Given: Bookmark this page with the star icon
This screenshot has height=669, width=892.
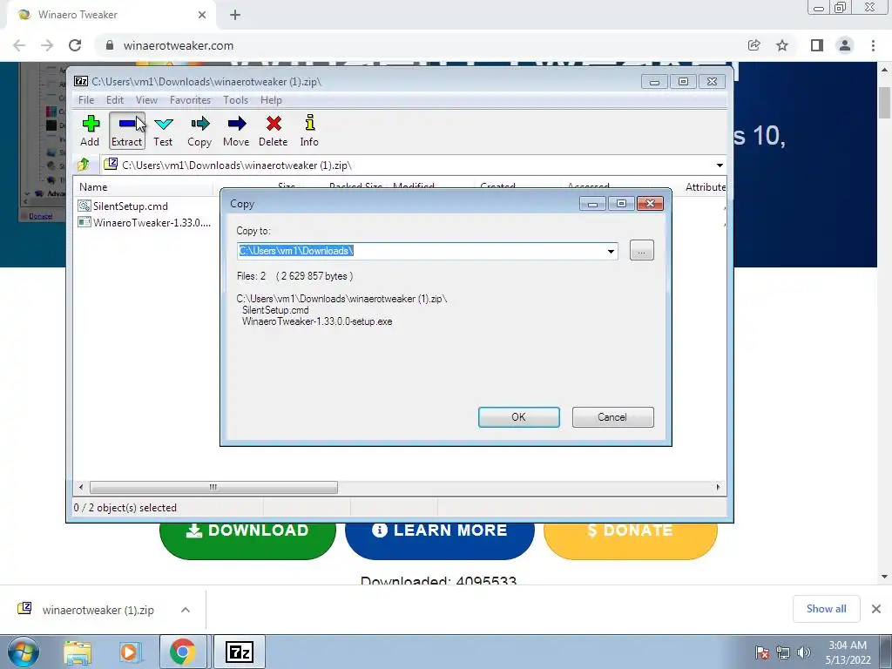Looking at the screenshot, I should 782,45.
